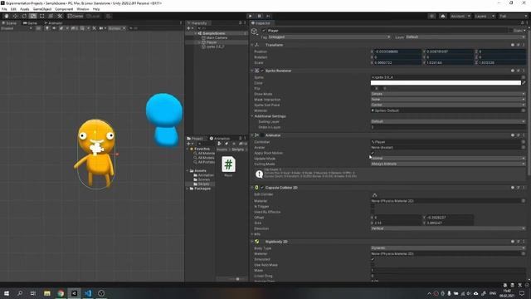Select the Move tool in the toolbar
This screenshot has height=299, width=531.
(x=15, y=16)
